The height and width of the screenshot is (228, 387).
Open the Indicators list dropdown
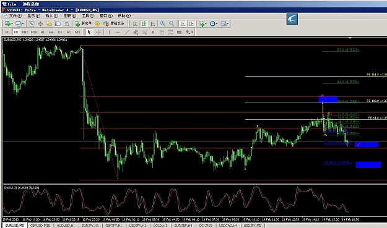point(203,23)
